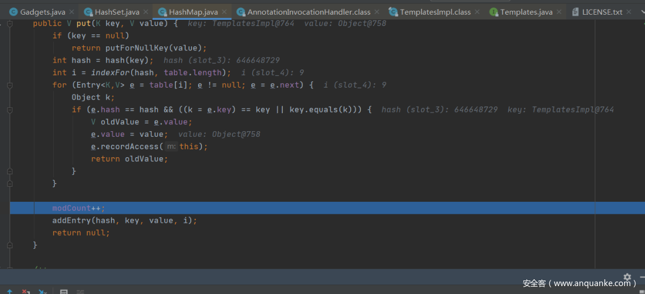Image resolution: width=645 pixels, height=294 pixels.
Task: Click 'return null;' statement
Action: coord(81,233)
